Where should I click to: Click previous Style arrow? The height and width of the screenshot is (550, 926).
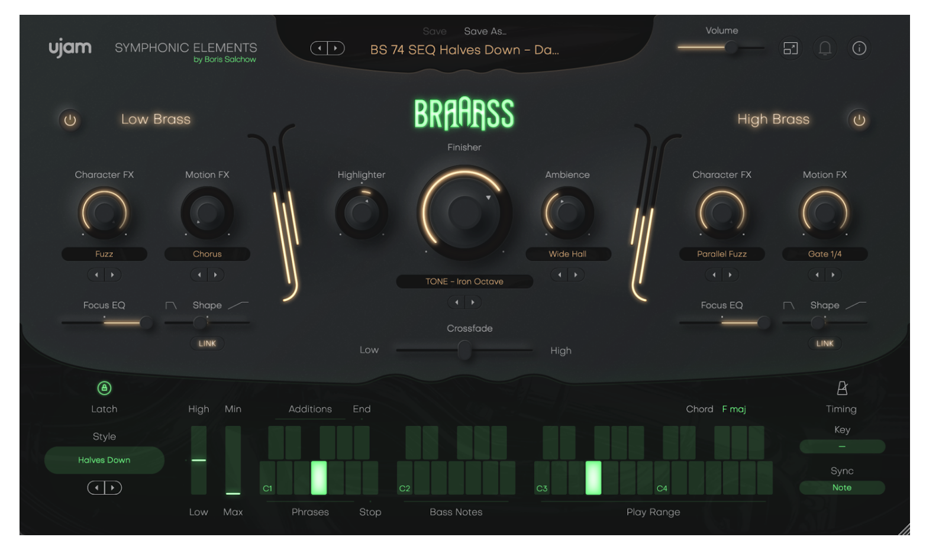96,487
